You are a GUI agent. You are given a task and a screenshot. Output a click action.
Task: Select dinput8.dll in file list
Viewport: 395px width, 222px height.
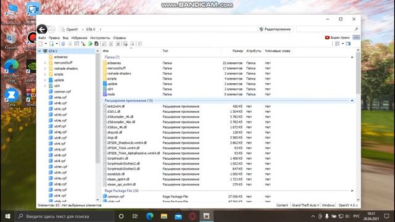click(x=115, y=133)
